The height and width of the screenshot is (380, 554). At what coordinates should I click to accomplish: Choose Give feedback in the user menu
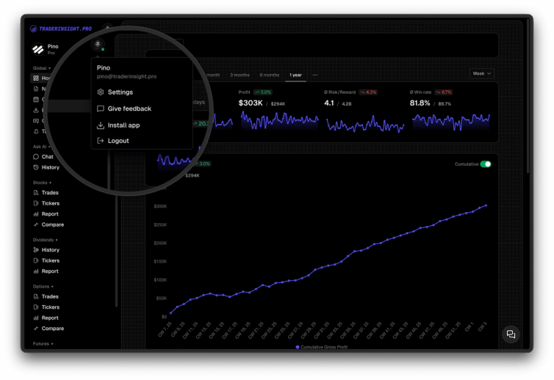click(124, 109)
